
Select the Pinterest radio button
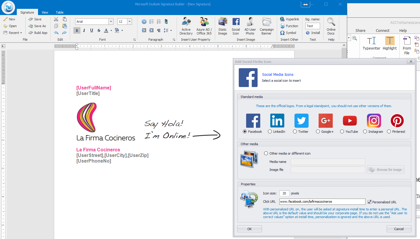pos(389,132)
